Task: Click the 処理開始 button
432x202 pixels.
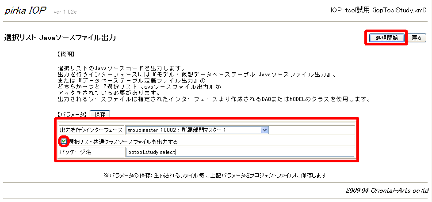Action: [386, 38]
